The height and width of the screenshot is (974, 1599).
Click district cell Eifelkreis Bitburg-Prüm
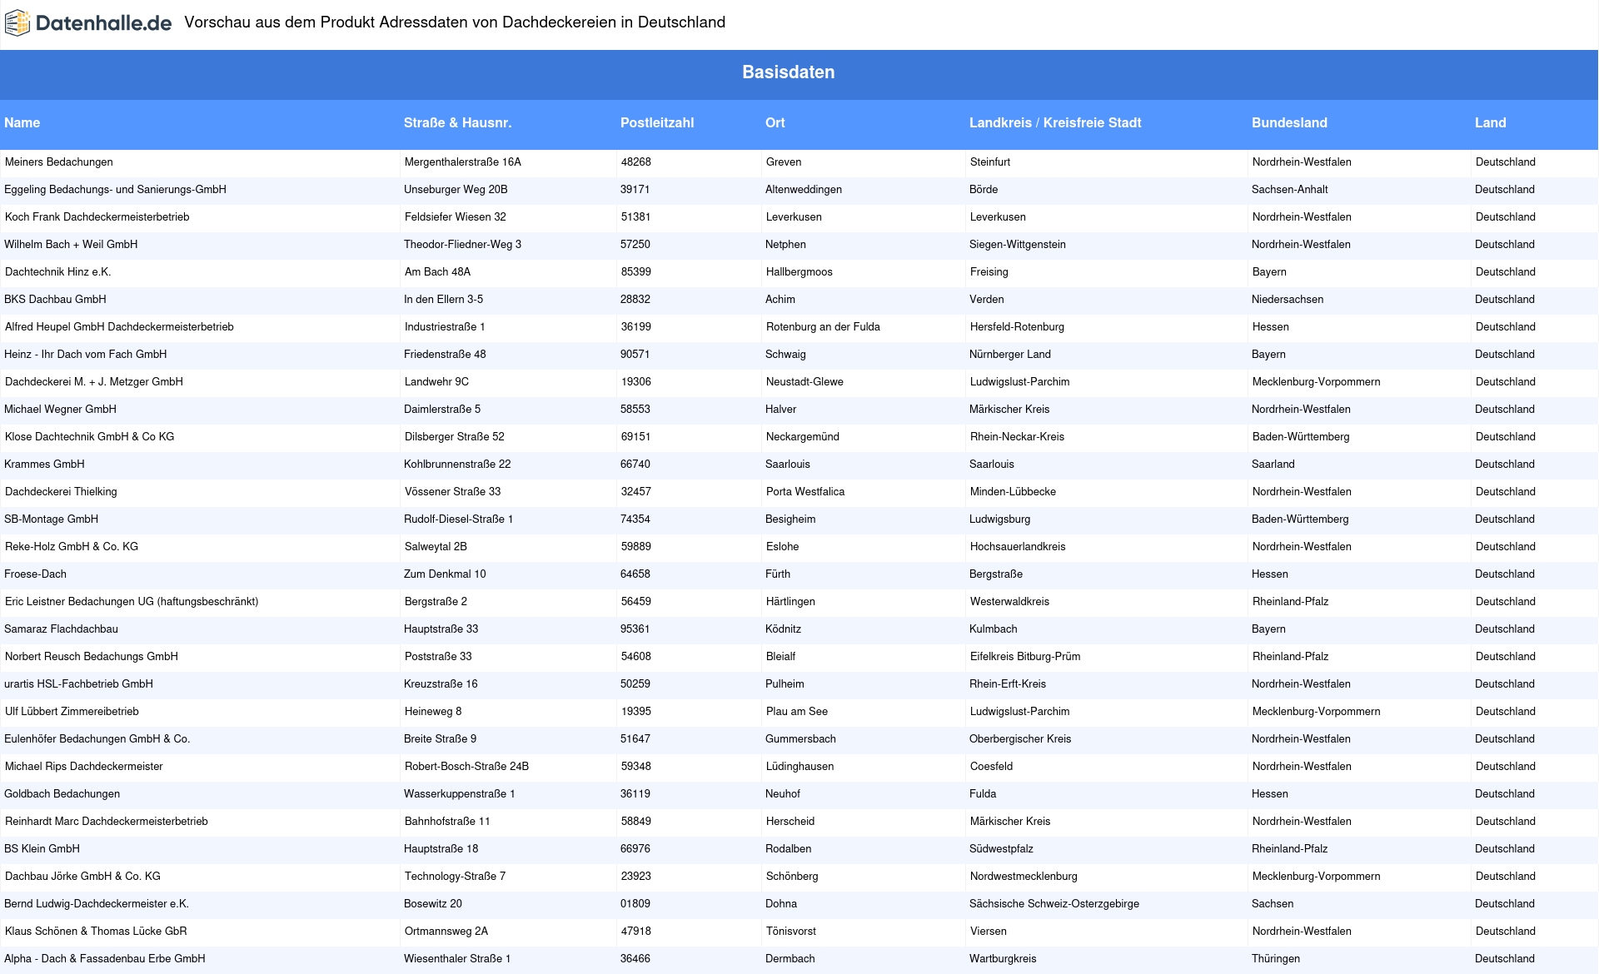pyautogui.click(x=1025, y=657)
